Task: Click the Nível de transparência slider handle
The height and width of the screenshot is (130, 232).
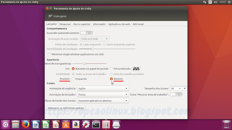Action: pyautogui.click(x=84, y=63)
